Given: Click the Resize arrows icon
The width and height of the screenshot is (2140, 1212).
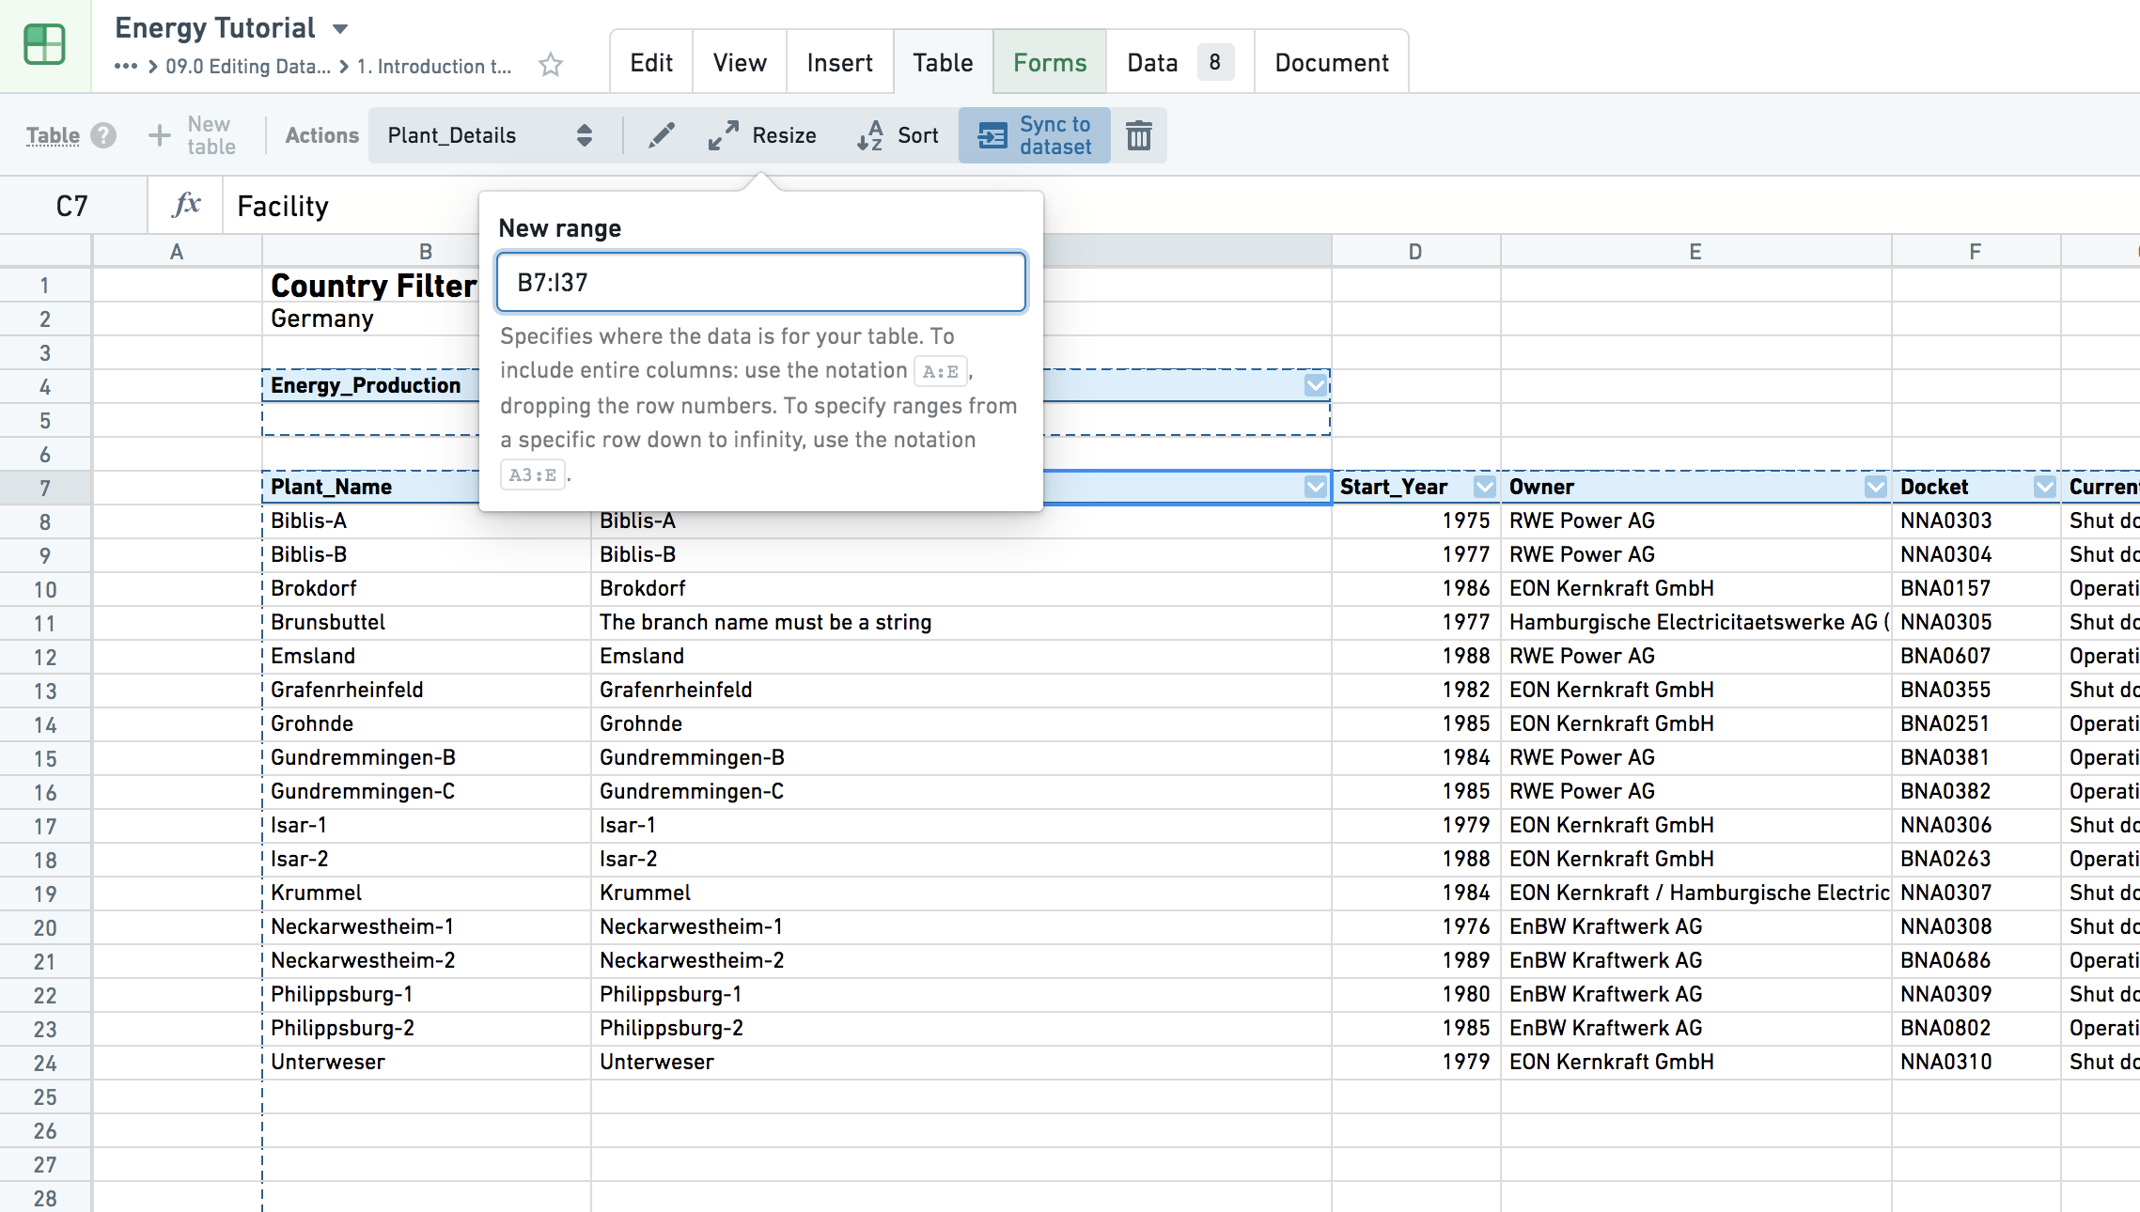Looking at the screenshot, I should (x=723, y=135).
